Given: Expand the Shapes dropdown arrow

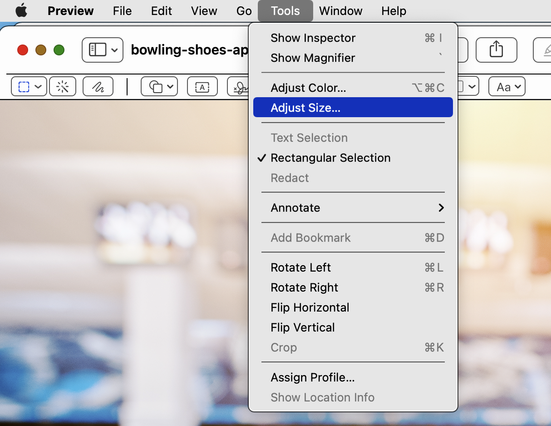Looking at the screenshot, I should coord(171,87).
